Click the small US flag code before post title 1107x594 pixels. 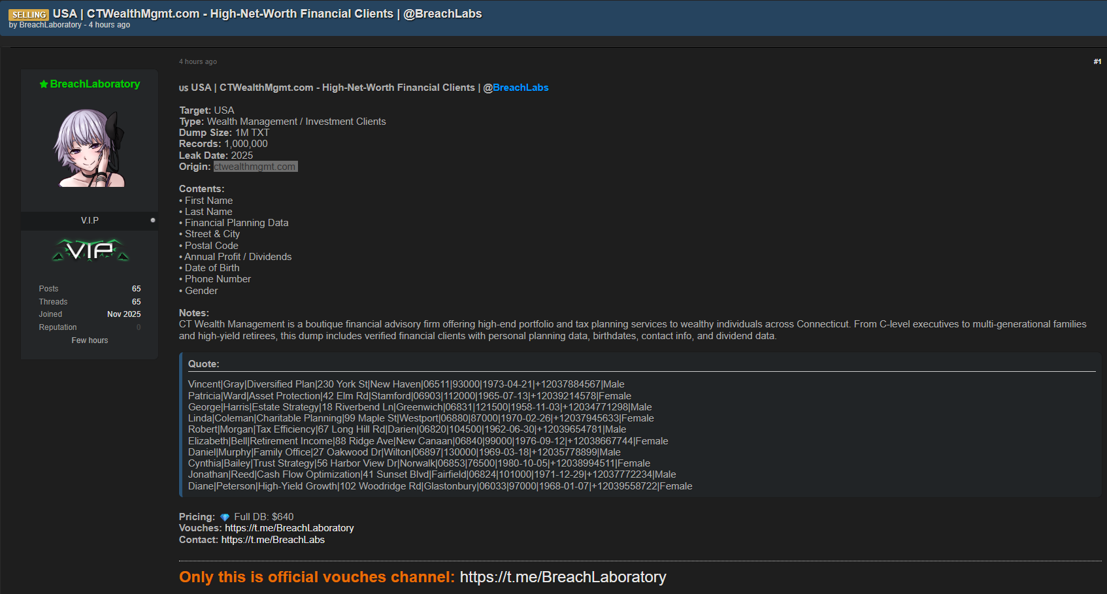click(x=184, y=88)
